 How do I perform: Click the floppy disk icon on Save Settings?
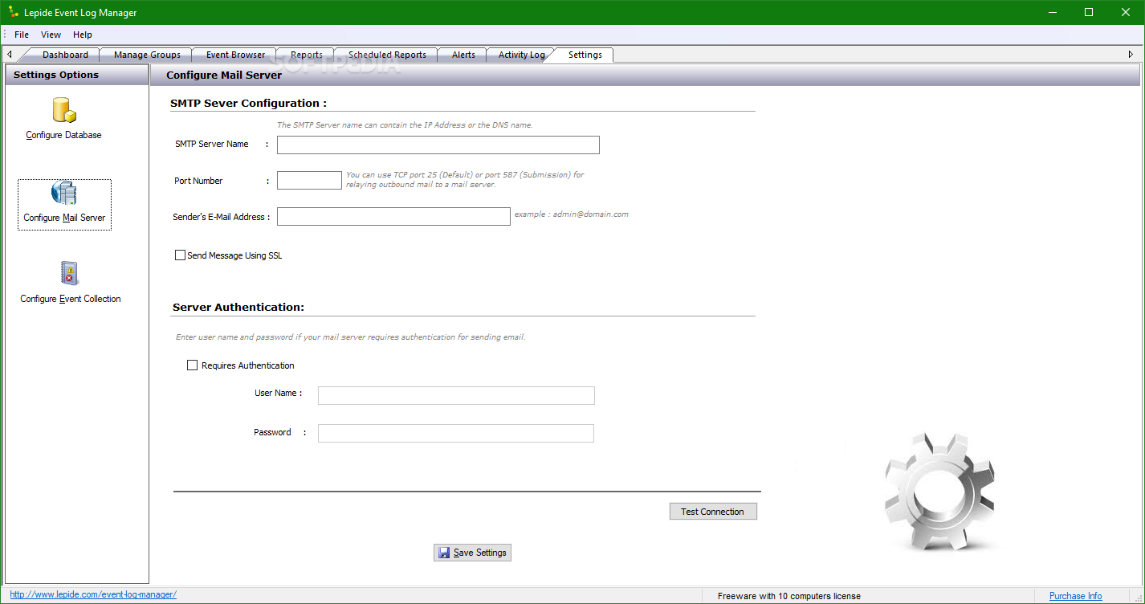point(444,553)
